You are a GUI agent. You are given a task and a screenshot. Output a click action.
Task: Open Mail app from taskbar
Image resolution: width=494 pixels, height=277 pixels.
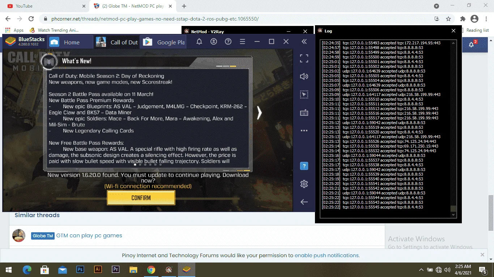pos(63,269)
